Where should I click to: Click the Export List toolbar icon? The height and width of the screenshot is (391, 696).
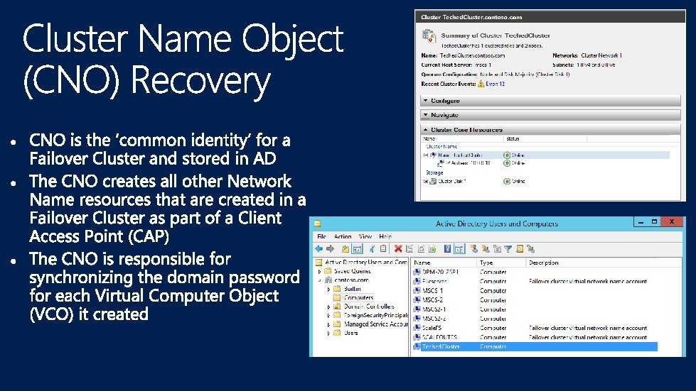pyautogui.click(x=432, y=249)
